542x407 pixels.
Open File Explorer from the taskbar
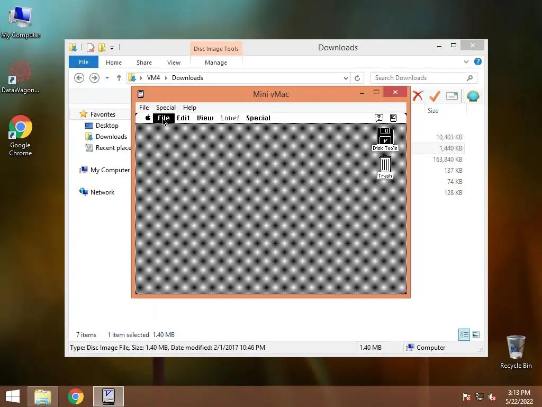(43, 396)
